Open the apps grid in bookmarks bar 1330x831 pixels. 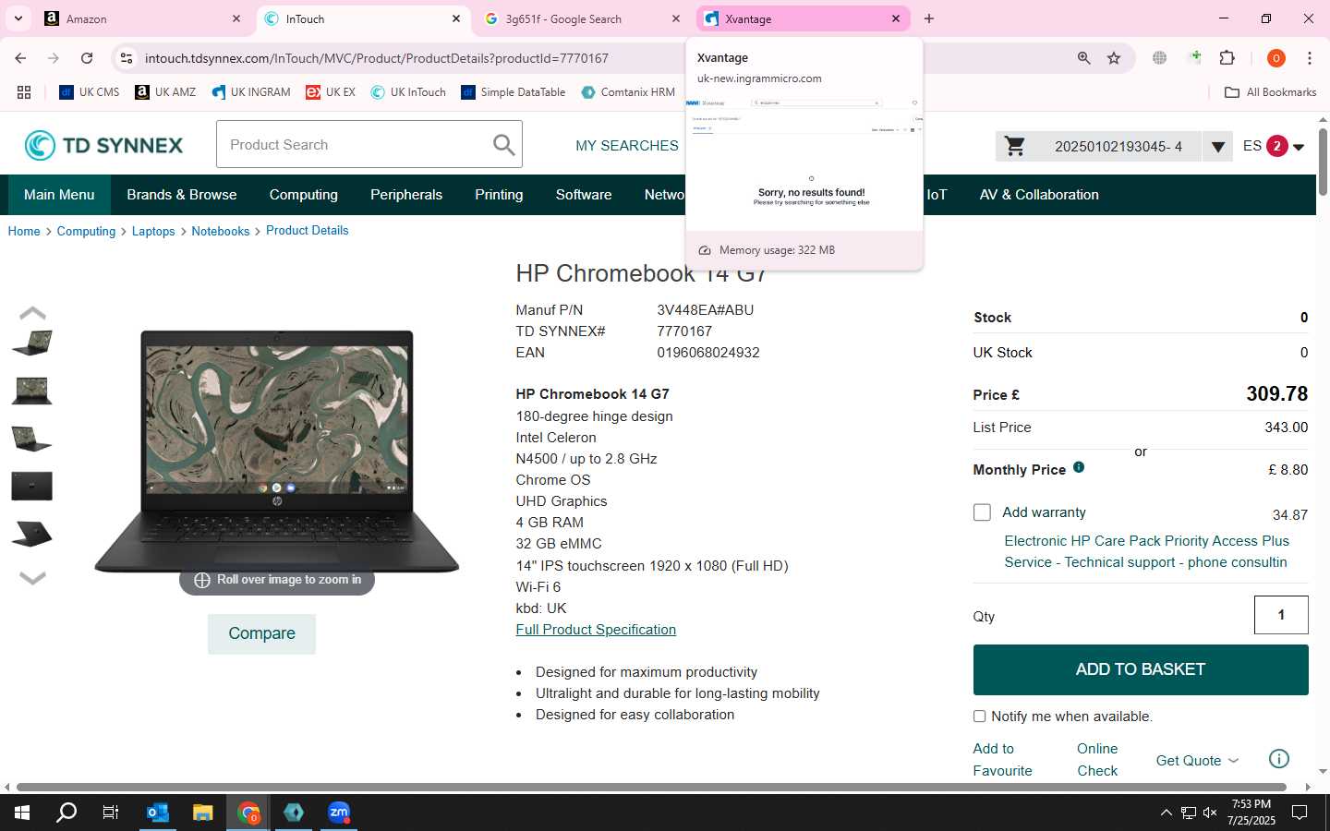coord(24,92)
